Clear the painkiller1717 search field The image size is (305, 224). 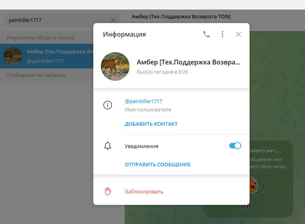coord(113,20)
